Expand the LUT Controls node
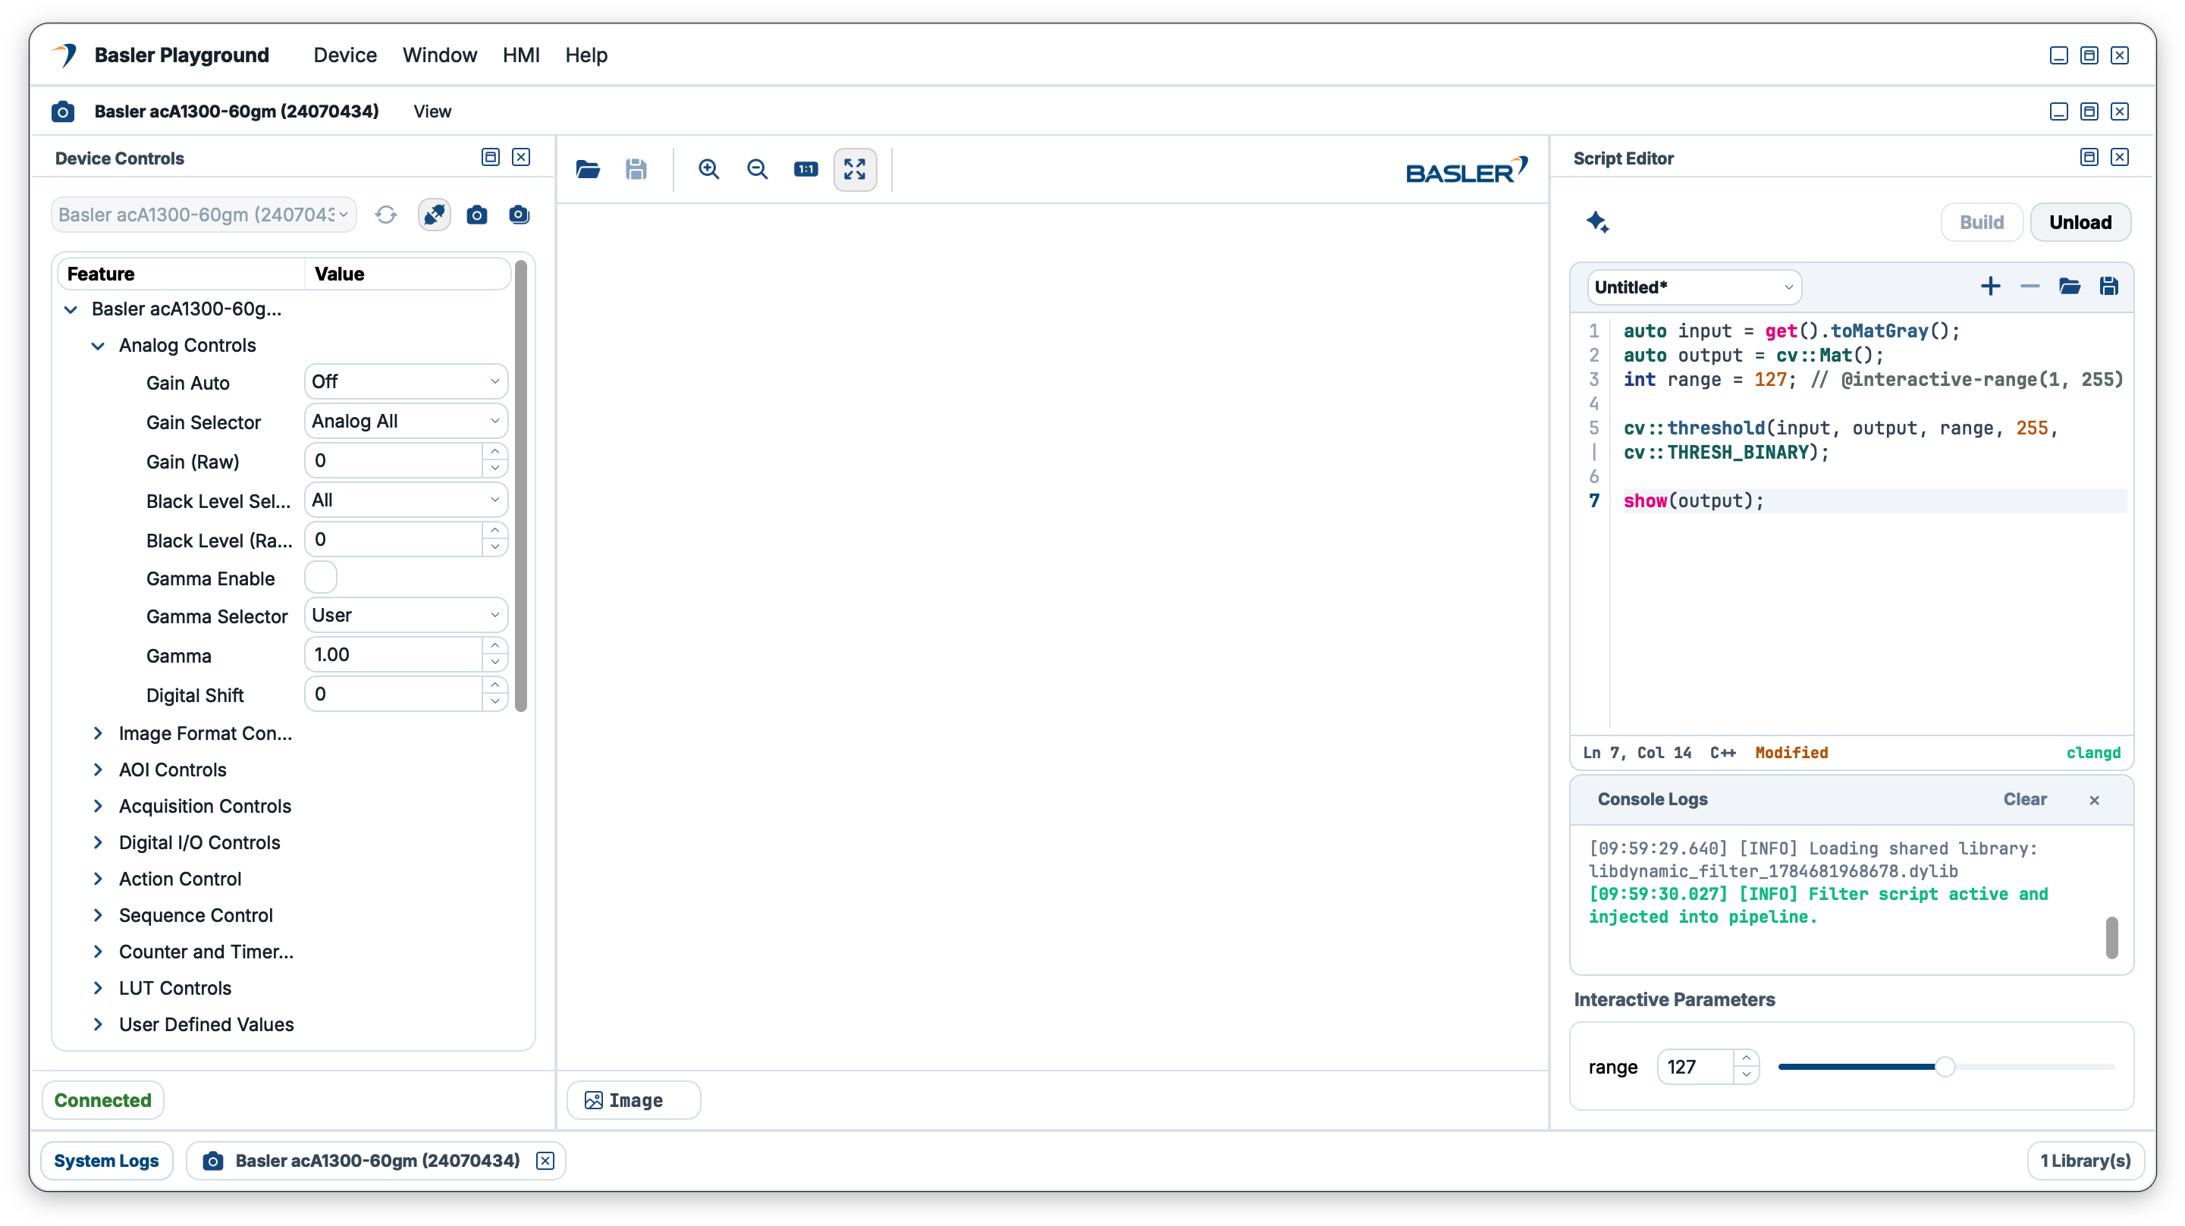 click(x=99, y=988)
